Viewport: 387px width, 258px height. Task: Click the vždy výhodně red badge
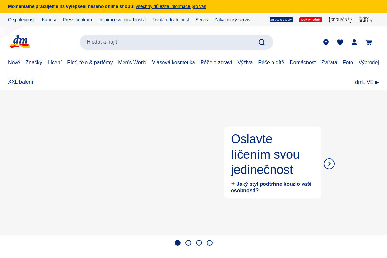pyautogui.click(x=311, y=20)
